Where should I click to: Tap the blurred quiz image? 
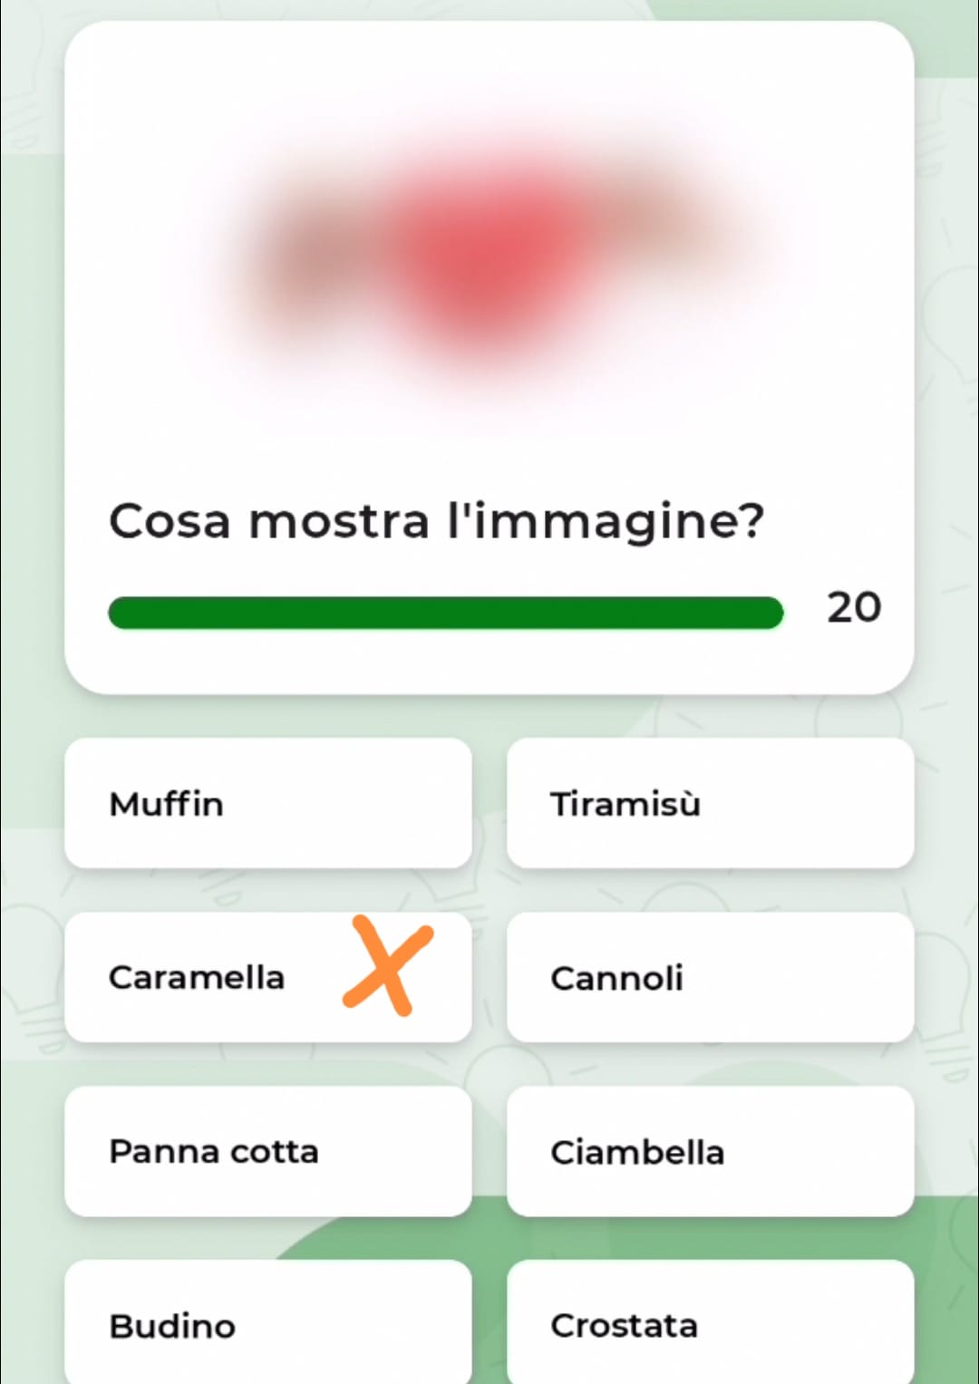(x=489, y=254)
